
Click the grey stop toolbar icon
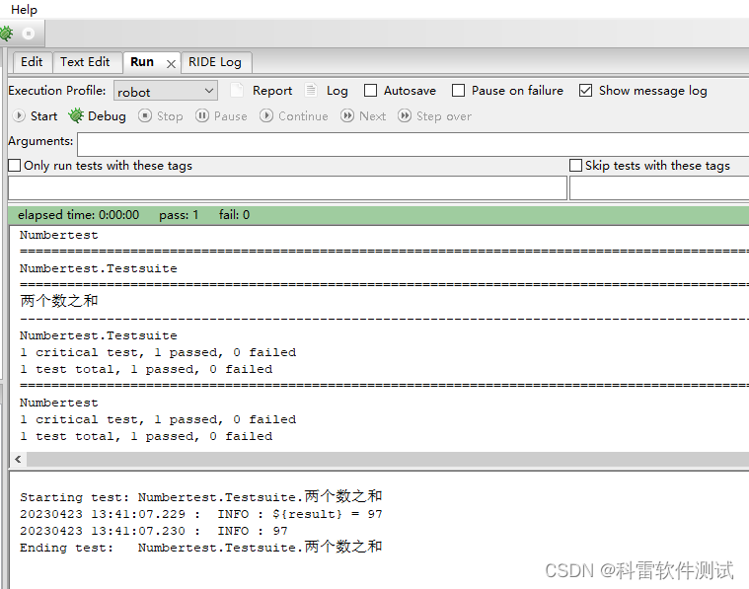(x=29, y=34)
